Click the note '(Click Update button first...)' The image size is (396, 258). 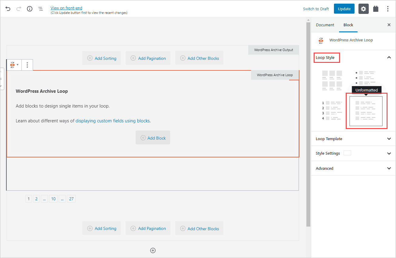[x=89, y=13]
